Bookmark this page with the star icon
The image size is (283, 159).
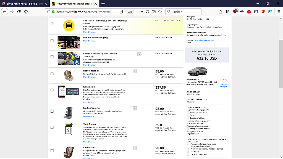(160, 12)
